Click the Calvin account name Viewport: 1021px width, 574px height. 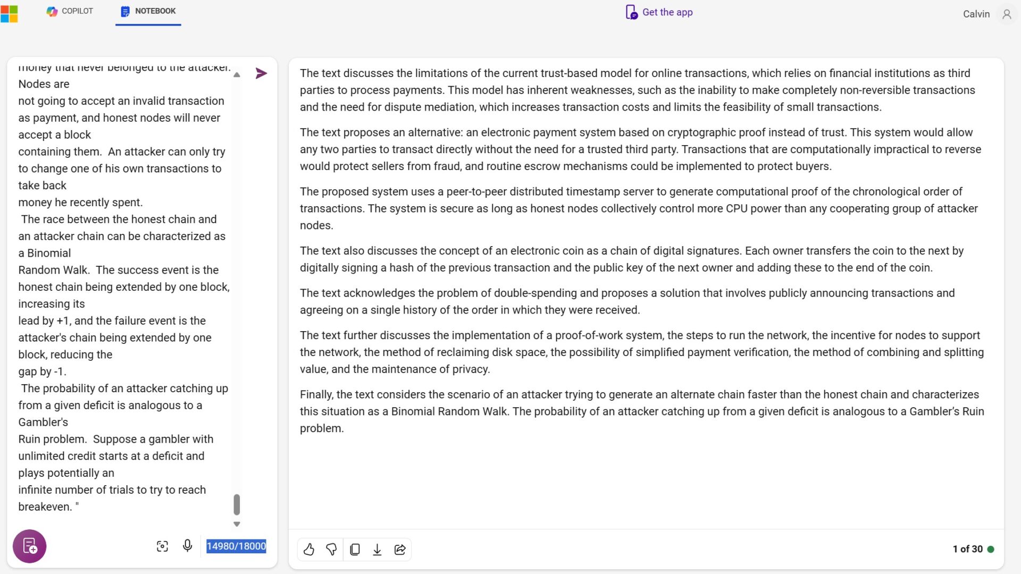[x=976, y=14]
